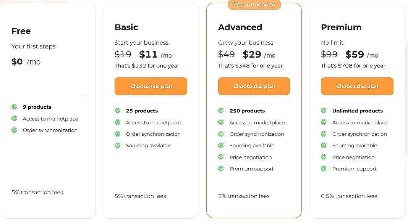Viewport: 408px width, 222px height.
Task: Click the Sourcing available checkmark in Basic plan
Action: pyautogui.click(x=117, y=145)
